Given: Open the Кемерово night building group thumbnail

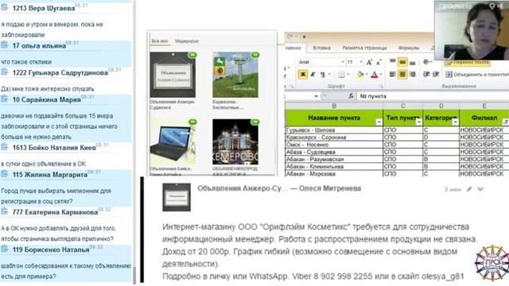Looking at the screenshot, I should [235, 142].
